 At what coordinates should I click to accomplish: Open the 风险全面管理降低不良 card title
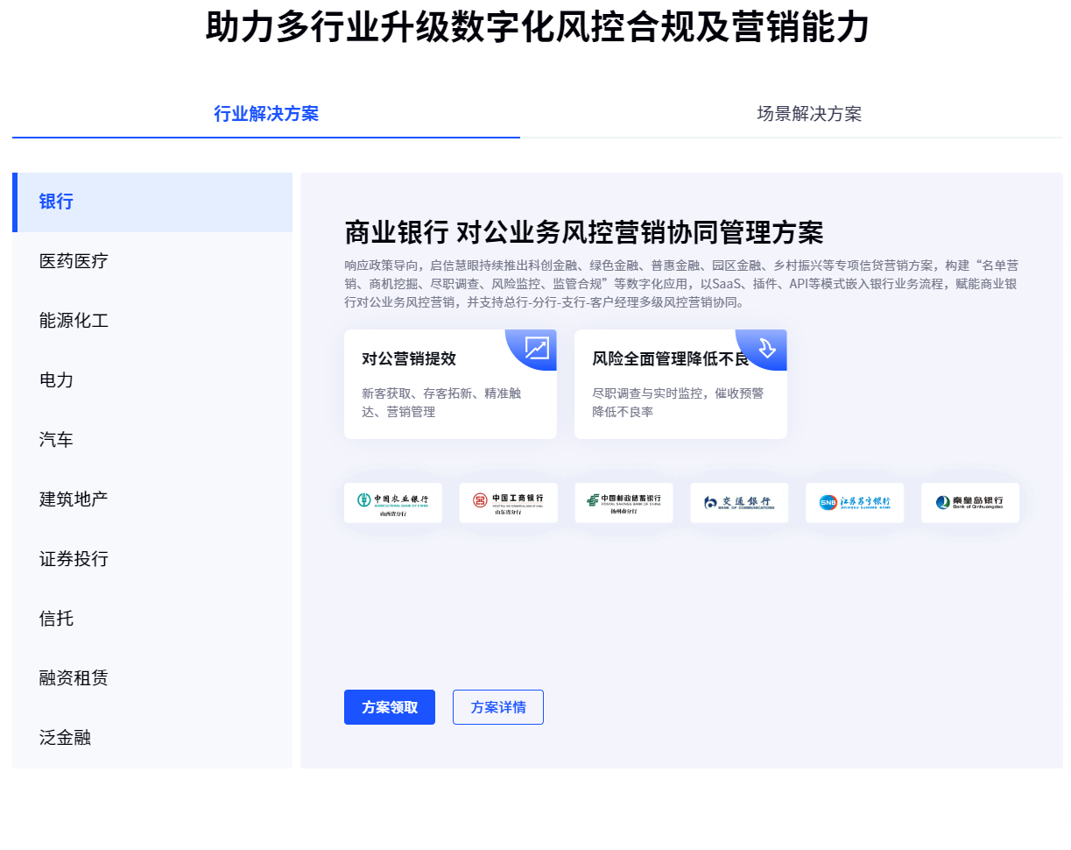point(672,359)
